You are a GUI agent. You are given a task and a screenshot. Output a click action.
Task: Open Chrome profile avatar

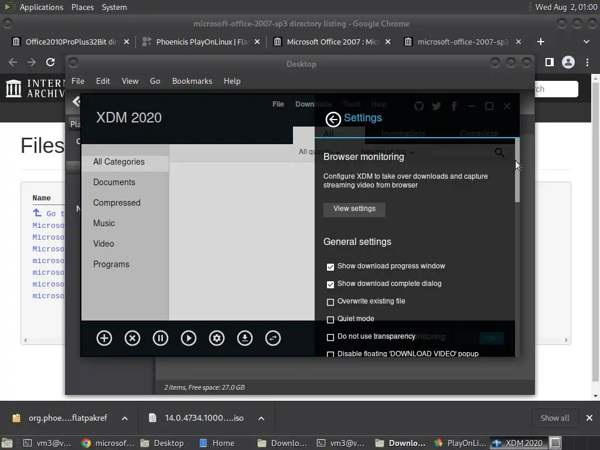[x=568, y=62]
